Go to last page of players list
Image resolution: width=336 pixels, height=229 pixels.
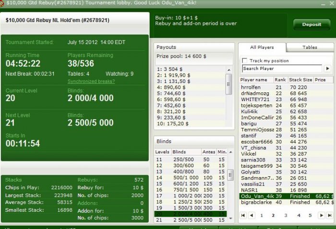point(330,215)
